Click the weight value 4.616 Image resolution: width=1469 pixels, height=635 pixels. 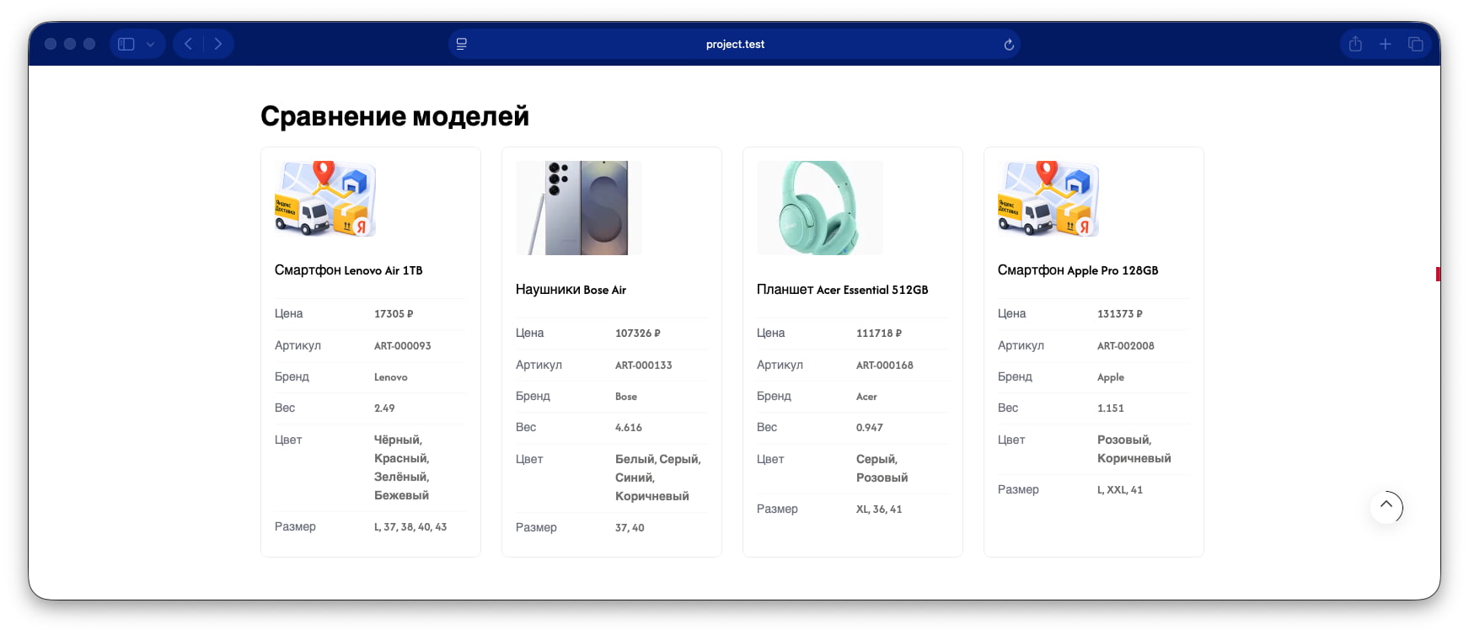[x=629, y=427]
